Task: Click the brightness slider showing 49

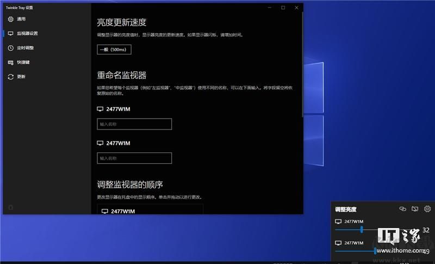Action: [x=377, y=251]
